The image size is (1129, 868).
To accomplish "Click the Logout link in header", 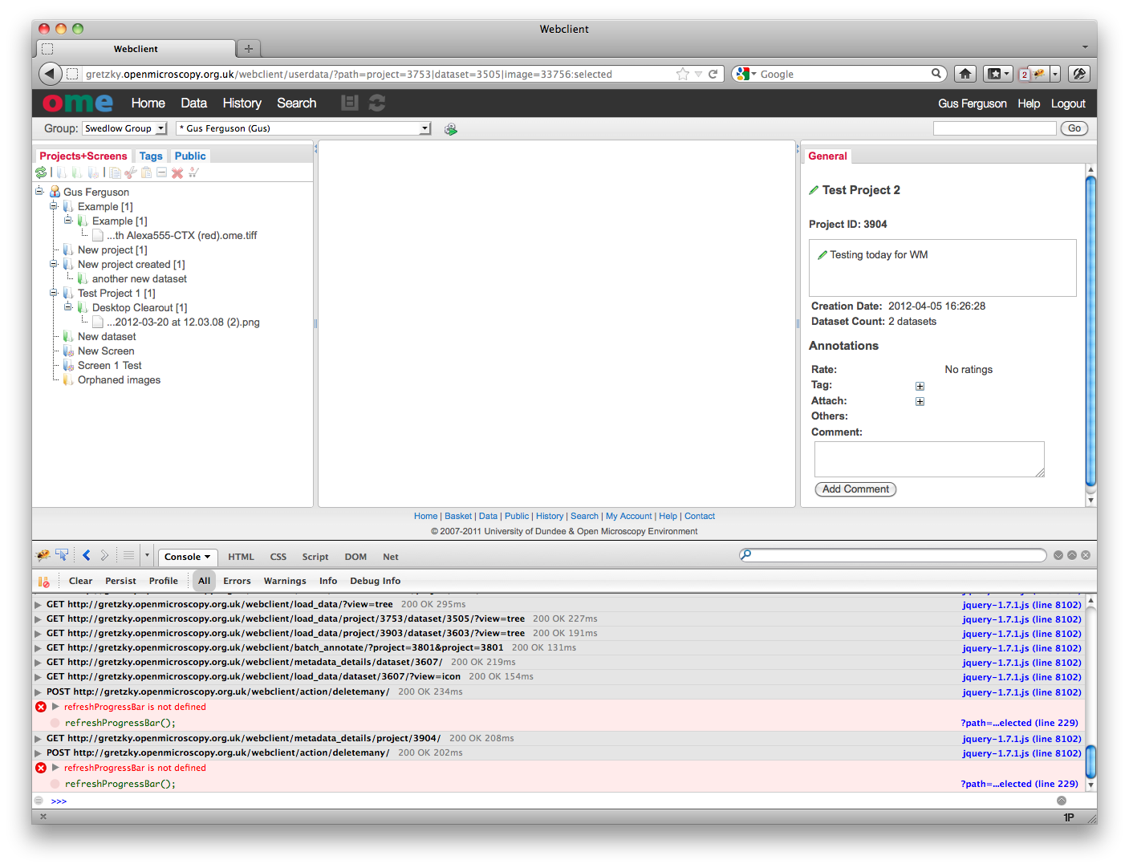I will [x=1068, y=103].
